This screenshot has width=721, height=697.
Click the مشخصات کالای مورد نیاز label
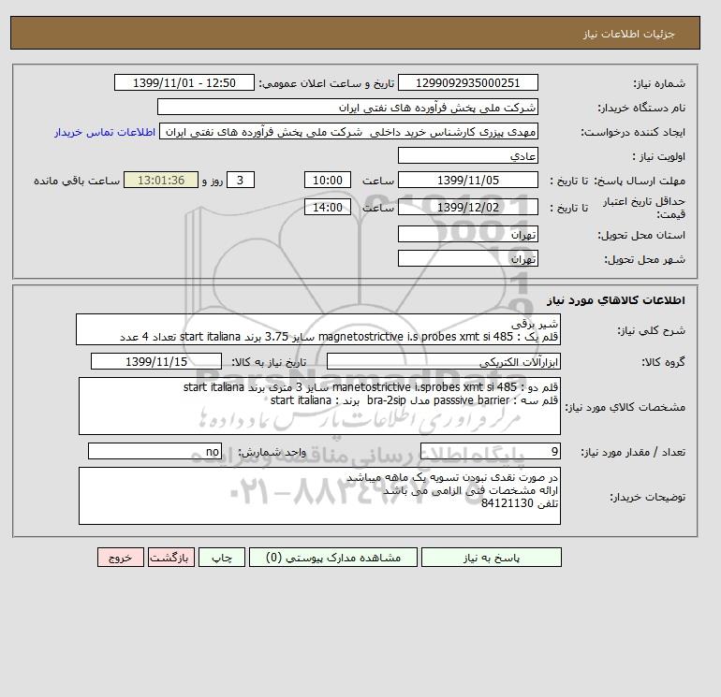coord(625,407)
